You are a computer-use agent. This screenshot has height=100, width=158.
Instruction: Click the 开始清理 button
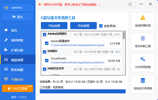[x=83, y=26]
